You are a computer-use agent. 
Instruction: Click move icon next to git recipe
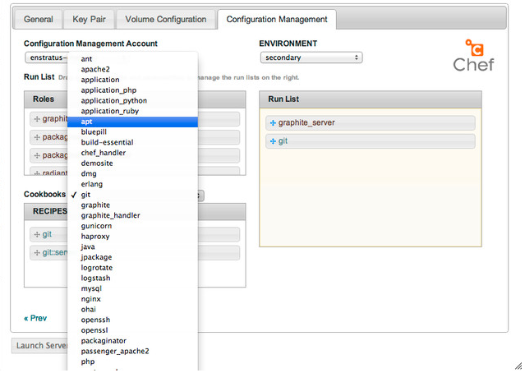click(37, 234)
